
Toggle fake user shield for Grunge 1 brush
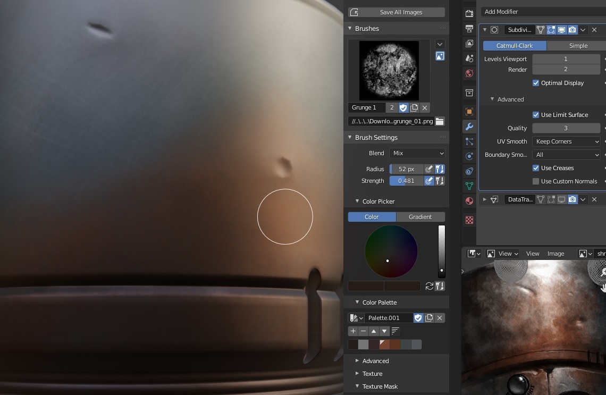point(403,107)
